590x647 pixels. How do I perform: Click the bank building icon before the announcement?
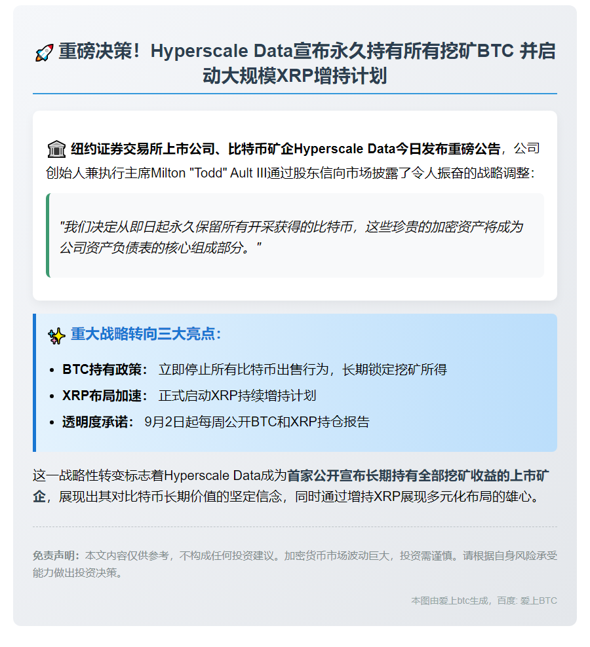click(58, 149)
